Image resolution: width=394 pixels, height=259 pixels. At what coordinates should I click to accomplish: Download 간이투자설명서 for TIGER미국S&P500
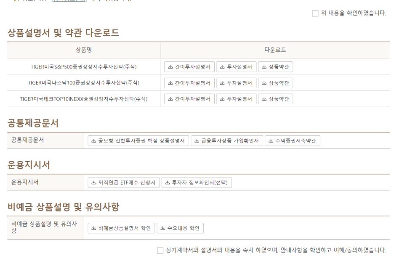pos(189,67)
